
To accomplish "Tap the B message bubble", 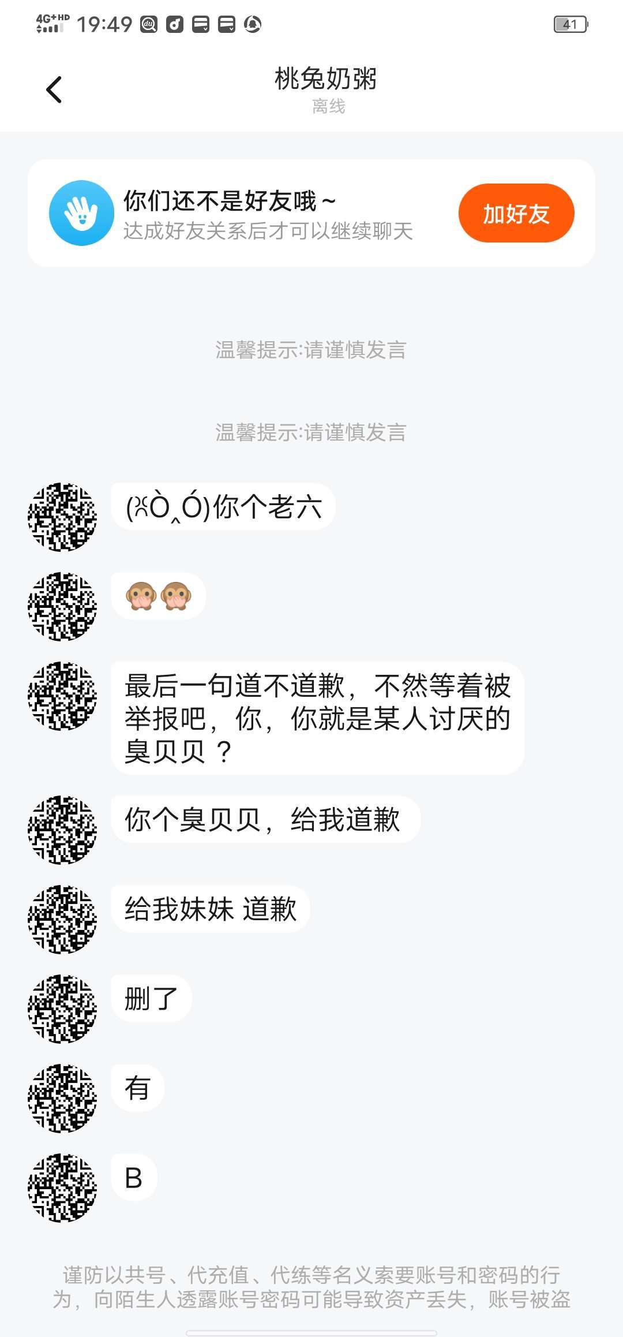I will 134,1178.
